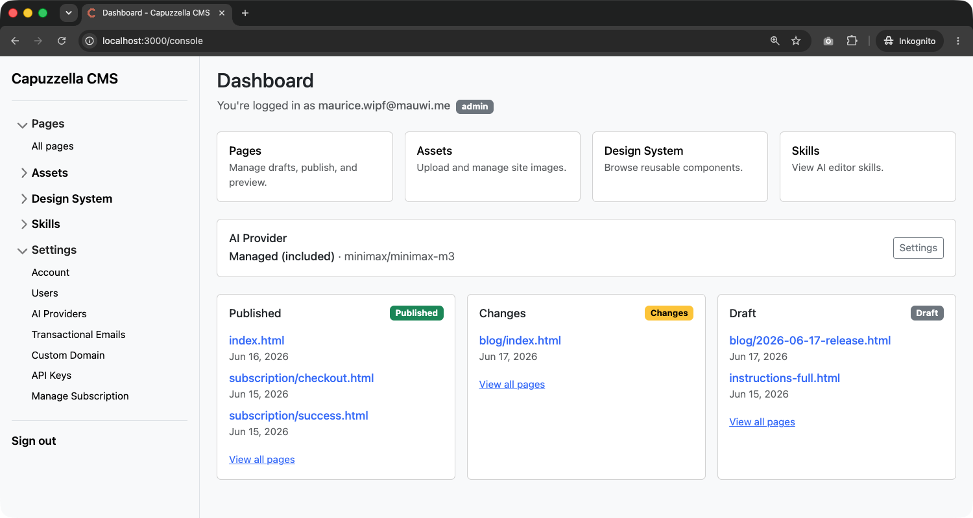973x518 pixels.
Task: Open the Design System dashboard card
Action: point(680,167)
